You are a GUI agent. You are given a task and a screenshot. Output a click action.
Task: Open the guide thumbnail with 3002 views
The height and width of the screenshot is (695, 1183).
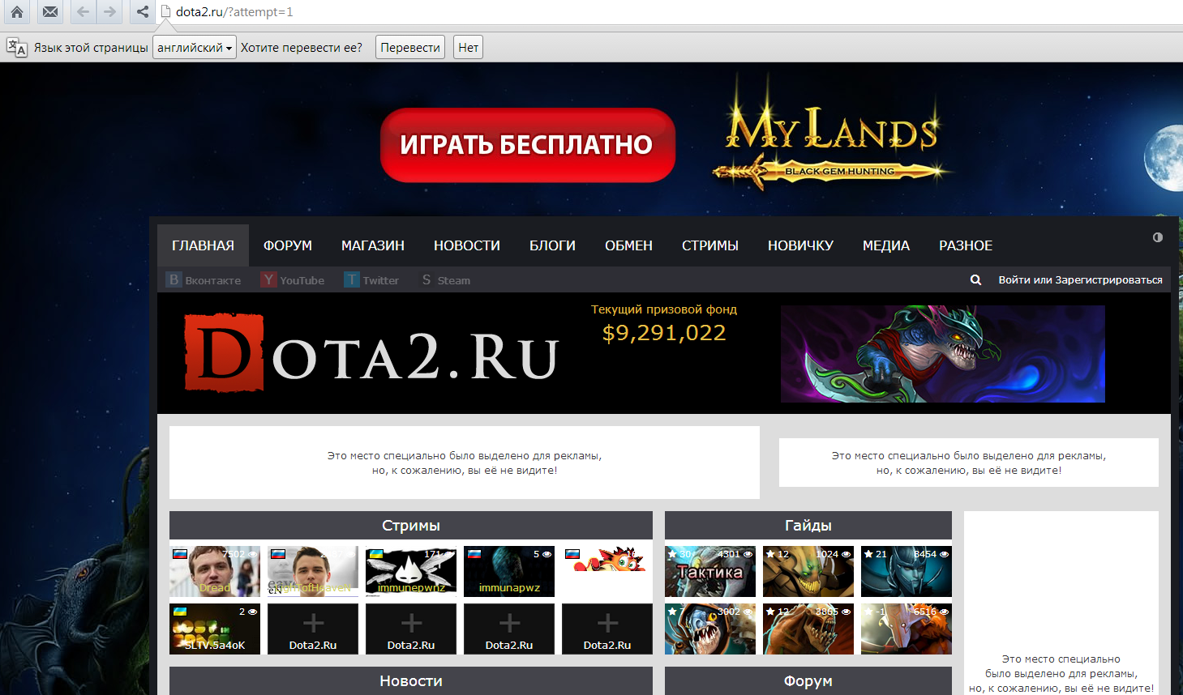(x=710, y=629)
